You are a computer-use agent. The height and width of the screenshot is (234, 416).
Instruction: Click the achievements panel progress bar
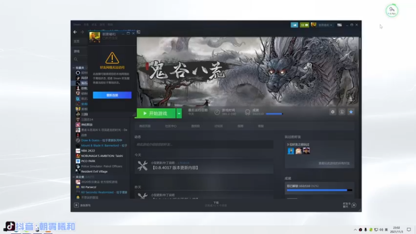pos(319,190)
